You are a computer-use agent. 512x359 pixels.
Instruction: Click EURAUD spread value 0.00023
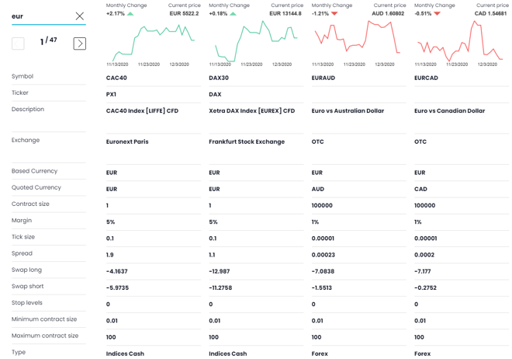(323, 255)
